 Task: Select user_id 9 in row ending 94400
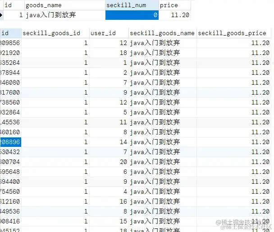click(x=109, y=182)
